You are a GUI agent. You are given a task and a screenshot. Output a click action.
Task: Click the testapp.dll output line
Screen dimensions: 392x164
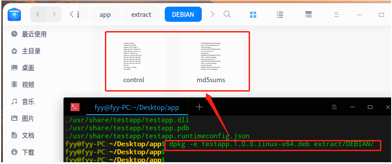pos(127,120)
